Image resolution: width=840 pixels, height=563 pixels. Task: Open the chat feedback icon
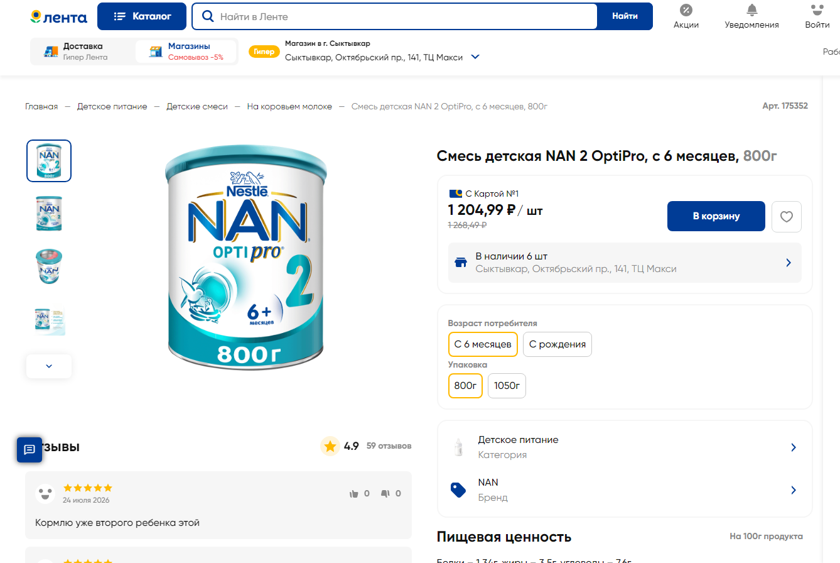click(x=29, y=450)
